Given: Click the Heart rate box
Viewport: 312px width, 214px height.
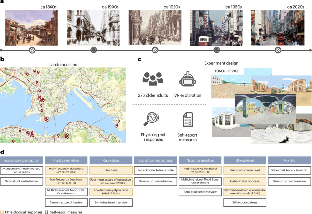Looking at the screenshot, I should click(111, 170).
